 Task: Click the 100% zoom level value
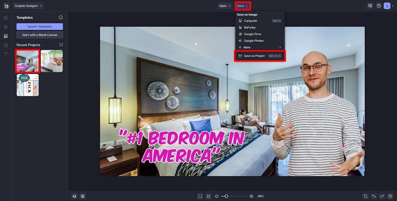[261, 196]
